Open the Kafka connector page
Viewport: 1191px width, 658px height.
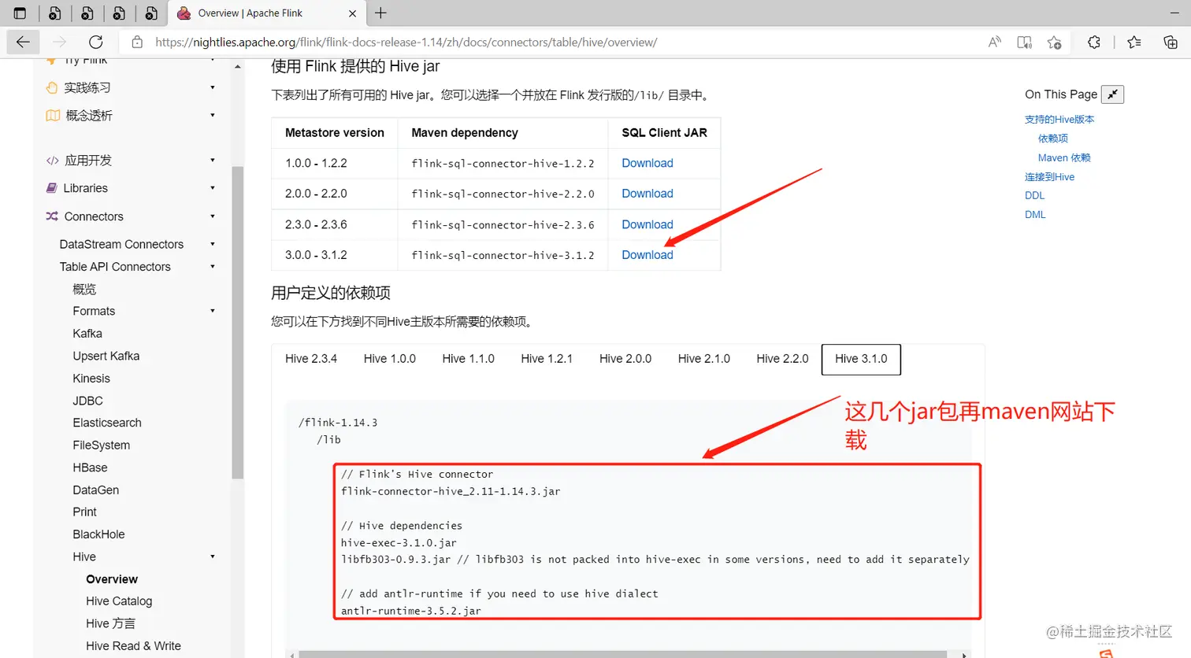click(x=87, y=334)
